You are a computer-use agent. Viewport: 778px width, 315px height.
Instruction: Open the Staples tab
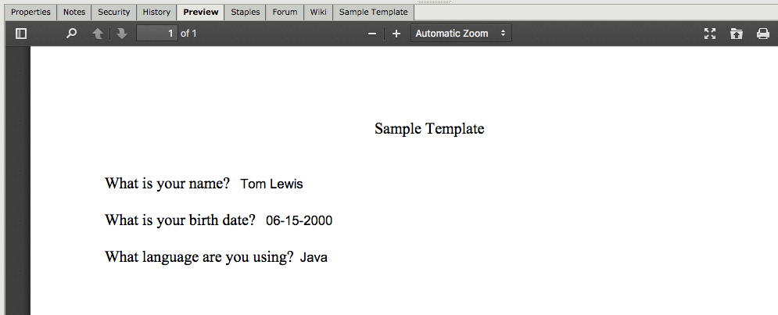[x=246, y=13]
